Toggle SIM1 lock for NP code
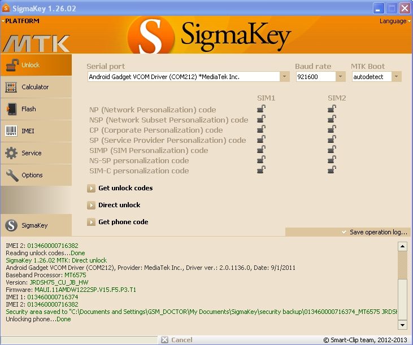The height and width of the screenshot is (345, 413). (262, 109)
